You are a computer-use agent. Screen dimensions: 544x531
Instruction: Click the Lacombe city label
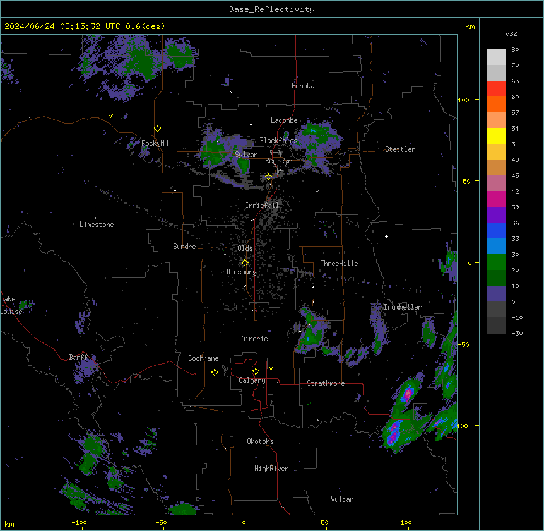pos(284,120)
